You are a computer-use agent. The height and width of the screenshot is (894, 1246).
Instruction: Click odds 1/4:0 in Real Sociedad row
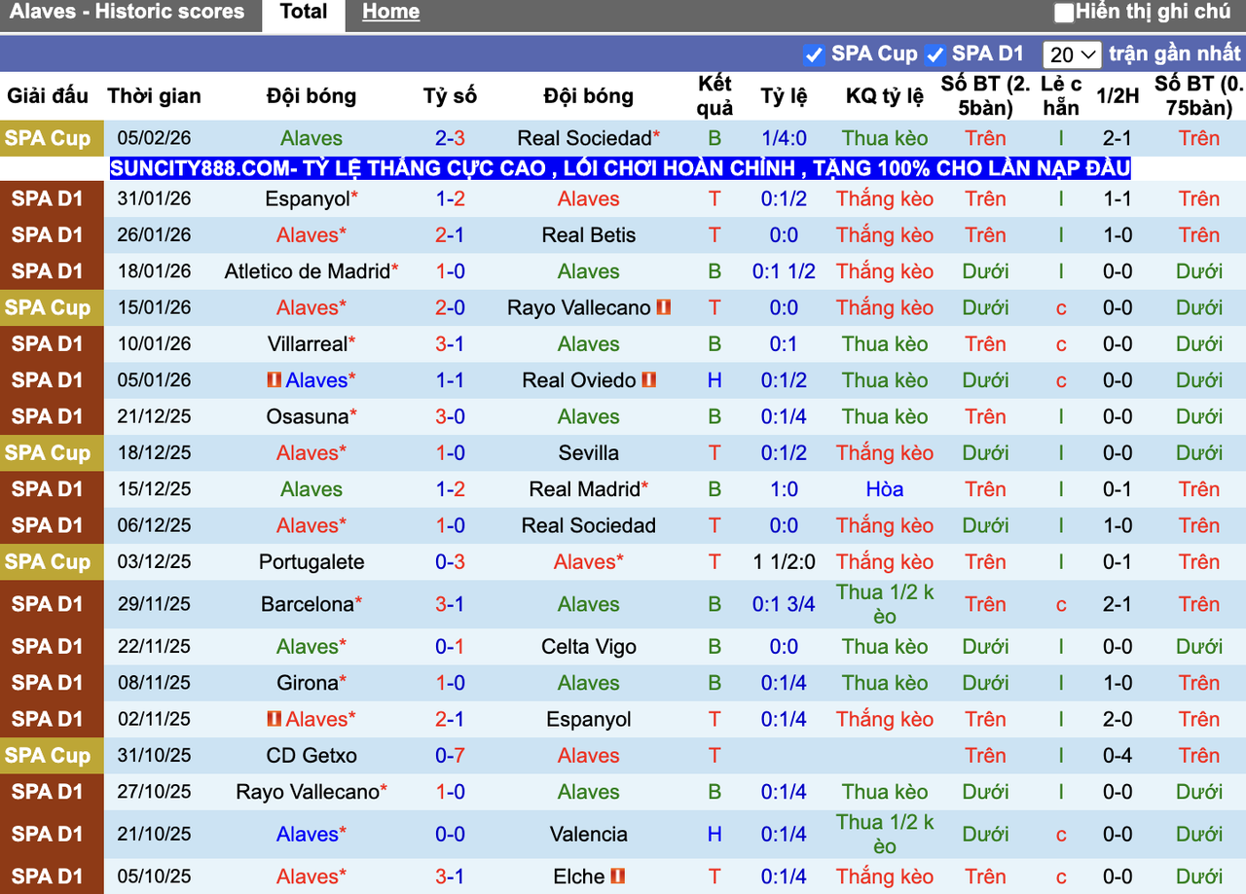click(x=784, y=138)
